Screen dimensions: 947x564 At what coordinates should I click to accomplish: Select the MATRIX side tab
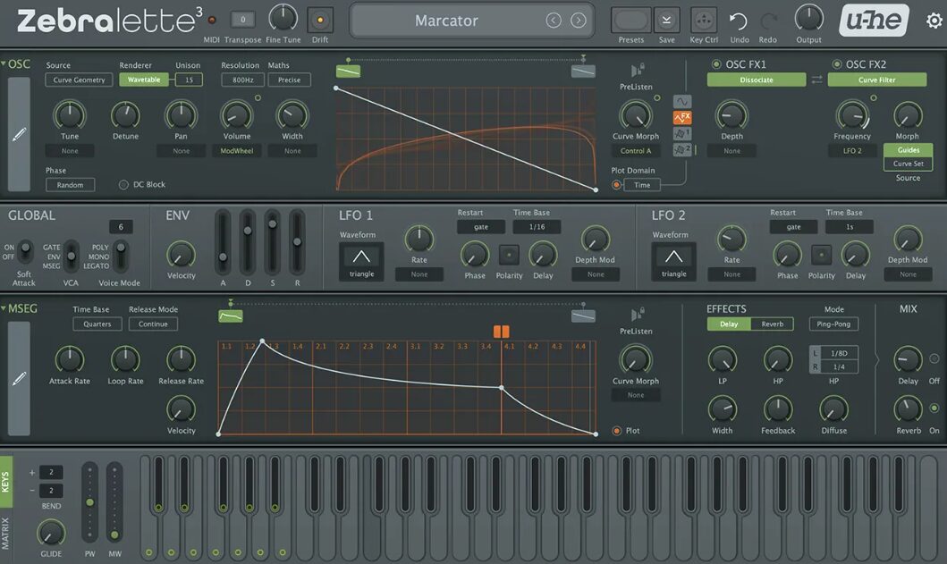click(x=6, y=532)
